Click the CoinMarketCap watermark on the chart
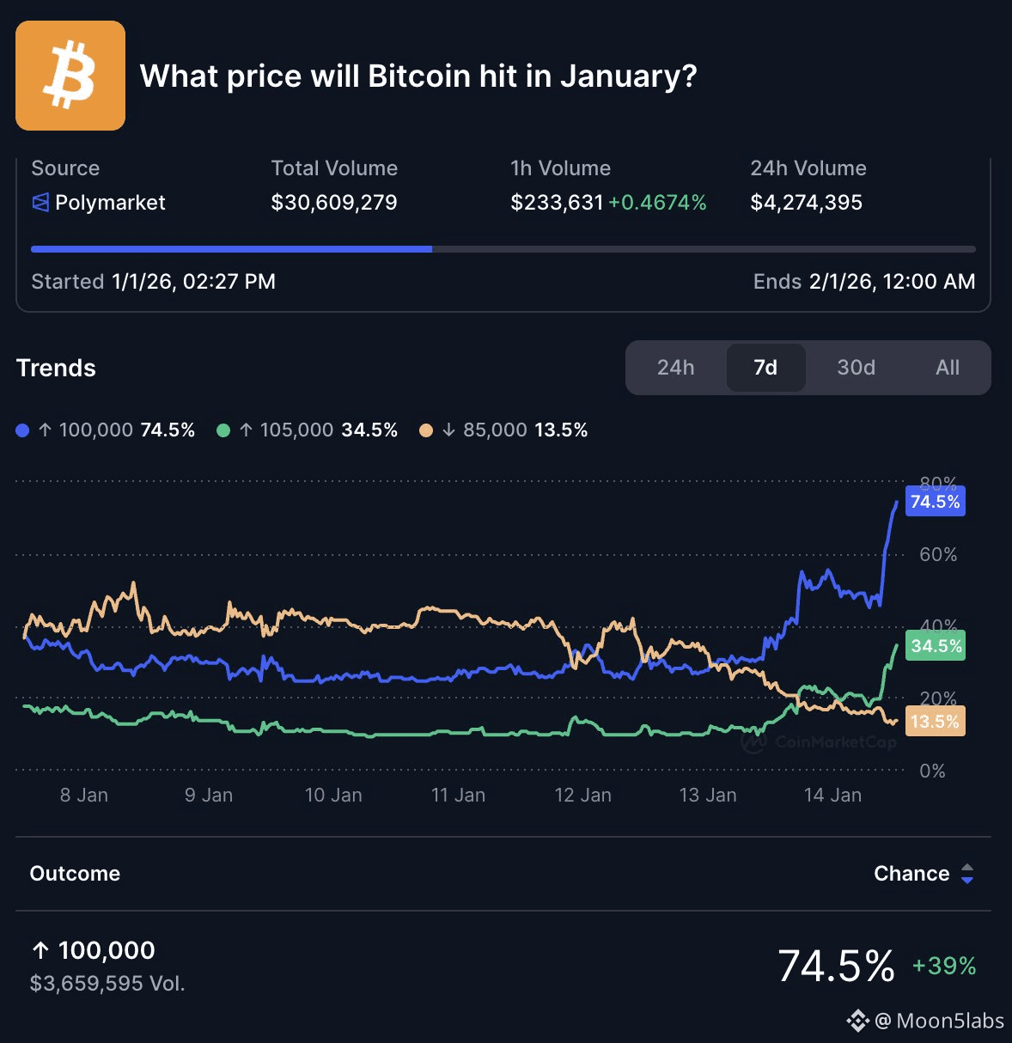Screen dimensions: 1012x1043 tap(820, 741)
